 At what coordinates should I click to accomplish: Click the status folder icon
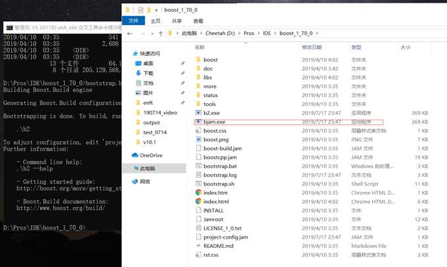[x=198, y=95]
